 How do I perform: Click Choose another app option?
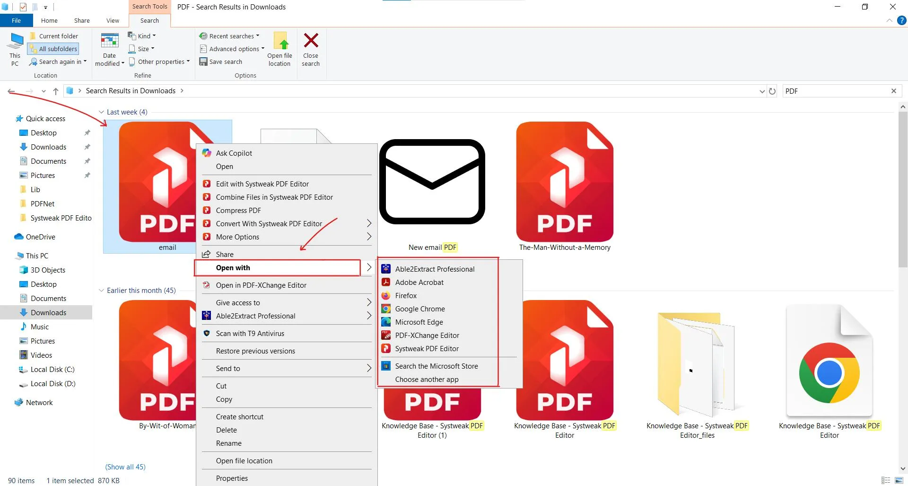pyautogui.click(x=427, y=380)
